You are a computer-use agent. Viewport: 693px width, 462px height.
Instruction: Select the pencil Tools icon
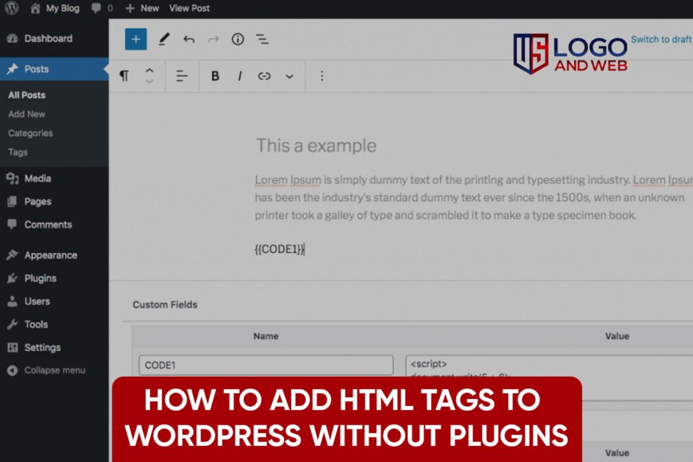click(164, 39)
